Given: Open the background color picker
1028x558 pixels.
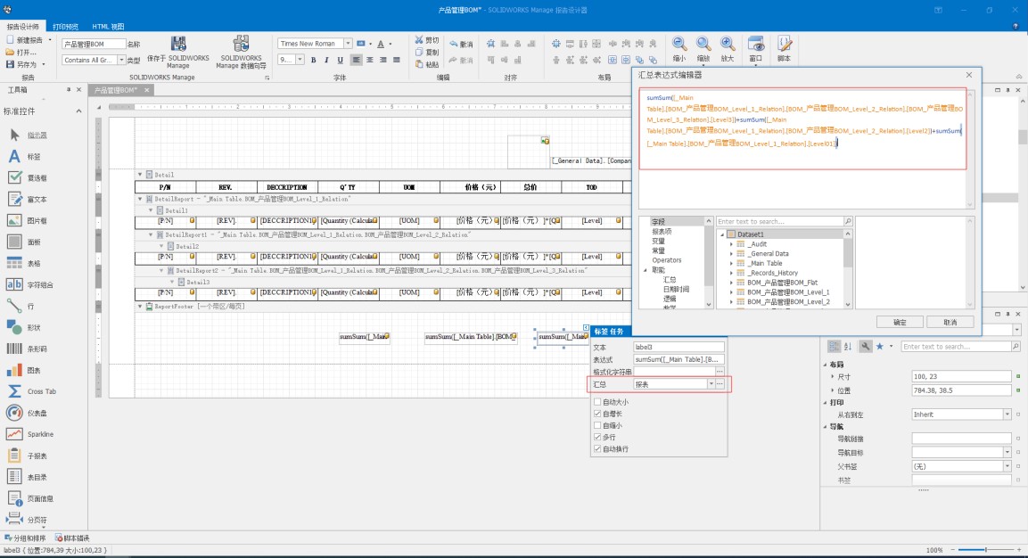Looking at the screenshot, I should (x=360, y=44).
